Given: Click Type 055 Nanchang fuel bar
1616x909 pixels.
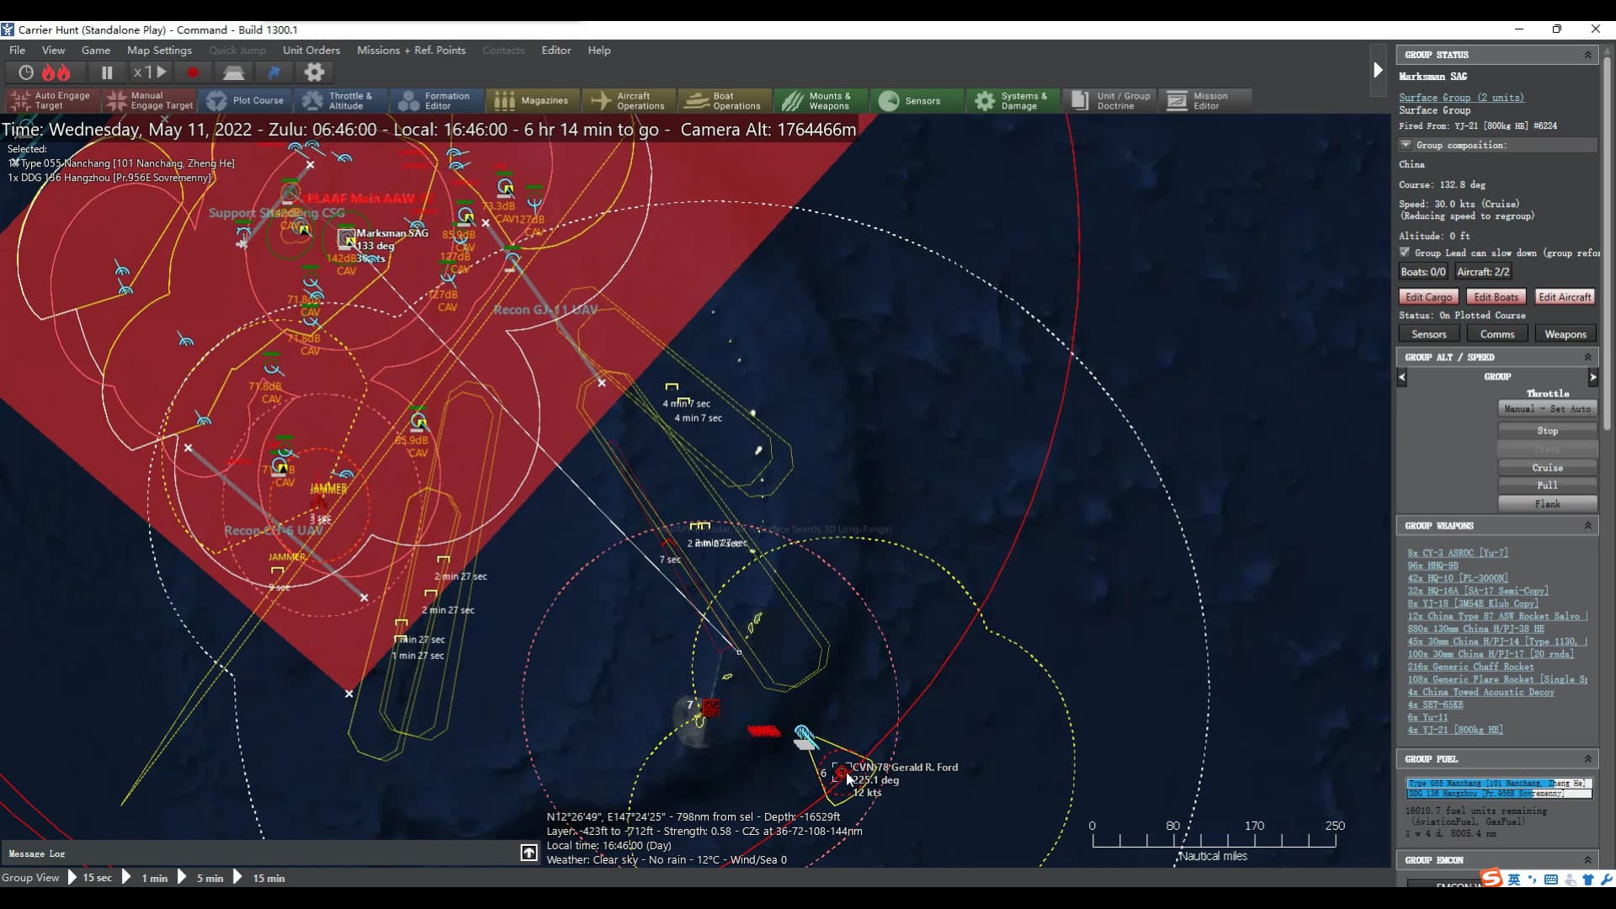Looking at the screenshot, I should pos(1499,784).
